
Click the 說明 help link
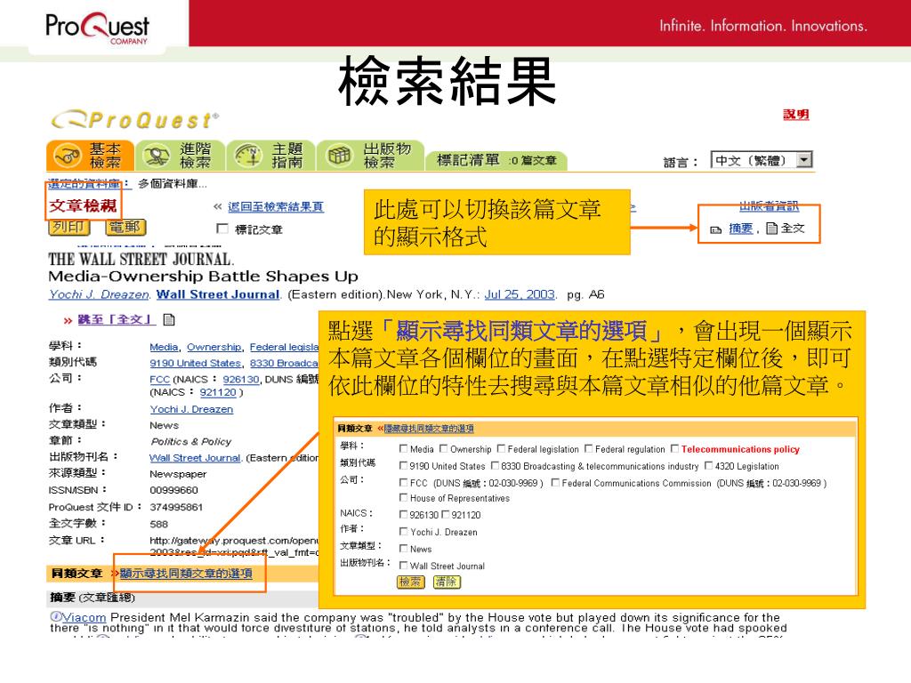click(795, 115)
